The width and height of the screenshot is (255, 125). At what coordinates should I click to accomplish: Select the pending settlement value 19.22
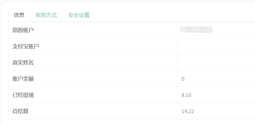tap(188, 111)
